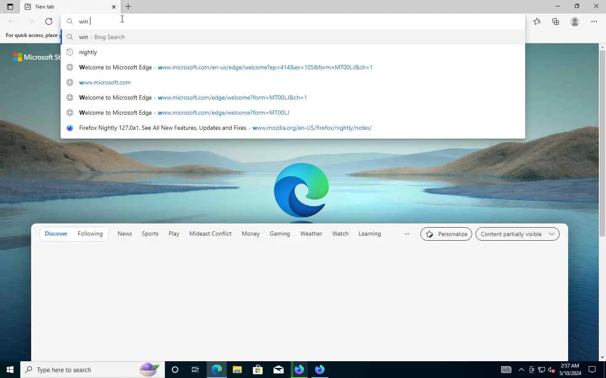Expand Content partially visible dropdown
Viewport: 606px width, 378px height.
point(517,234)
